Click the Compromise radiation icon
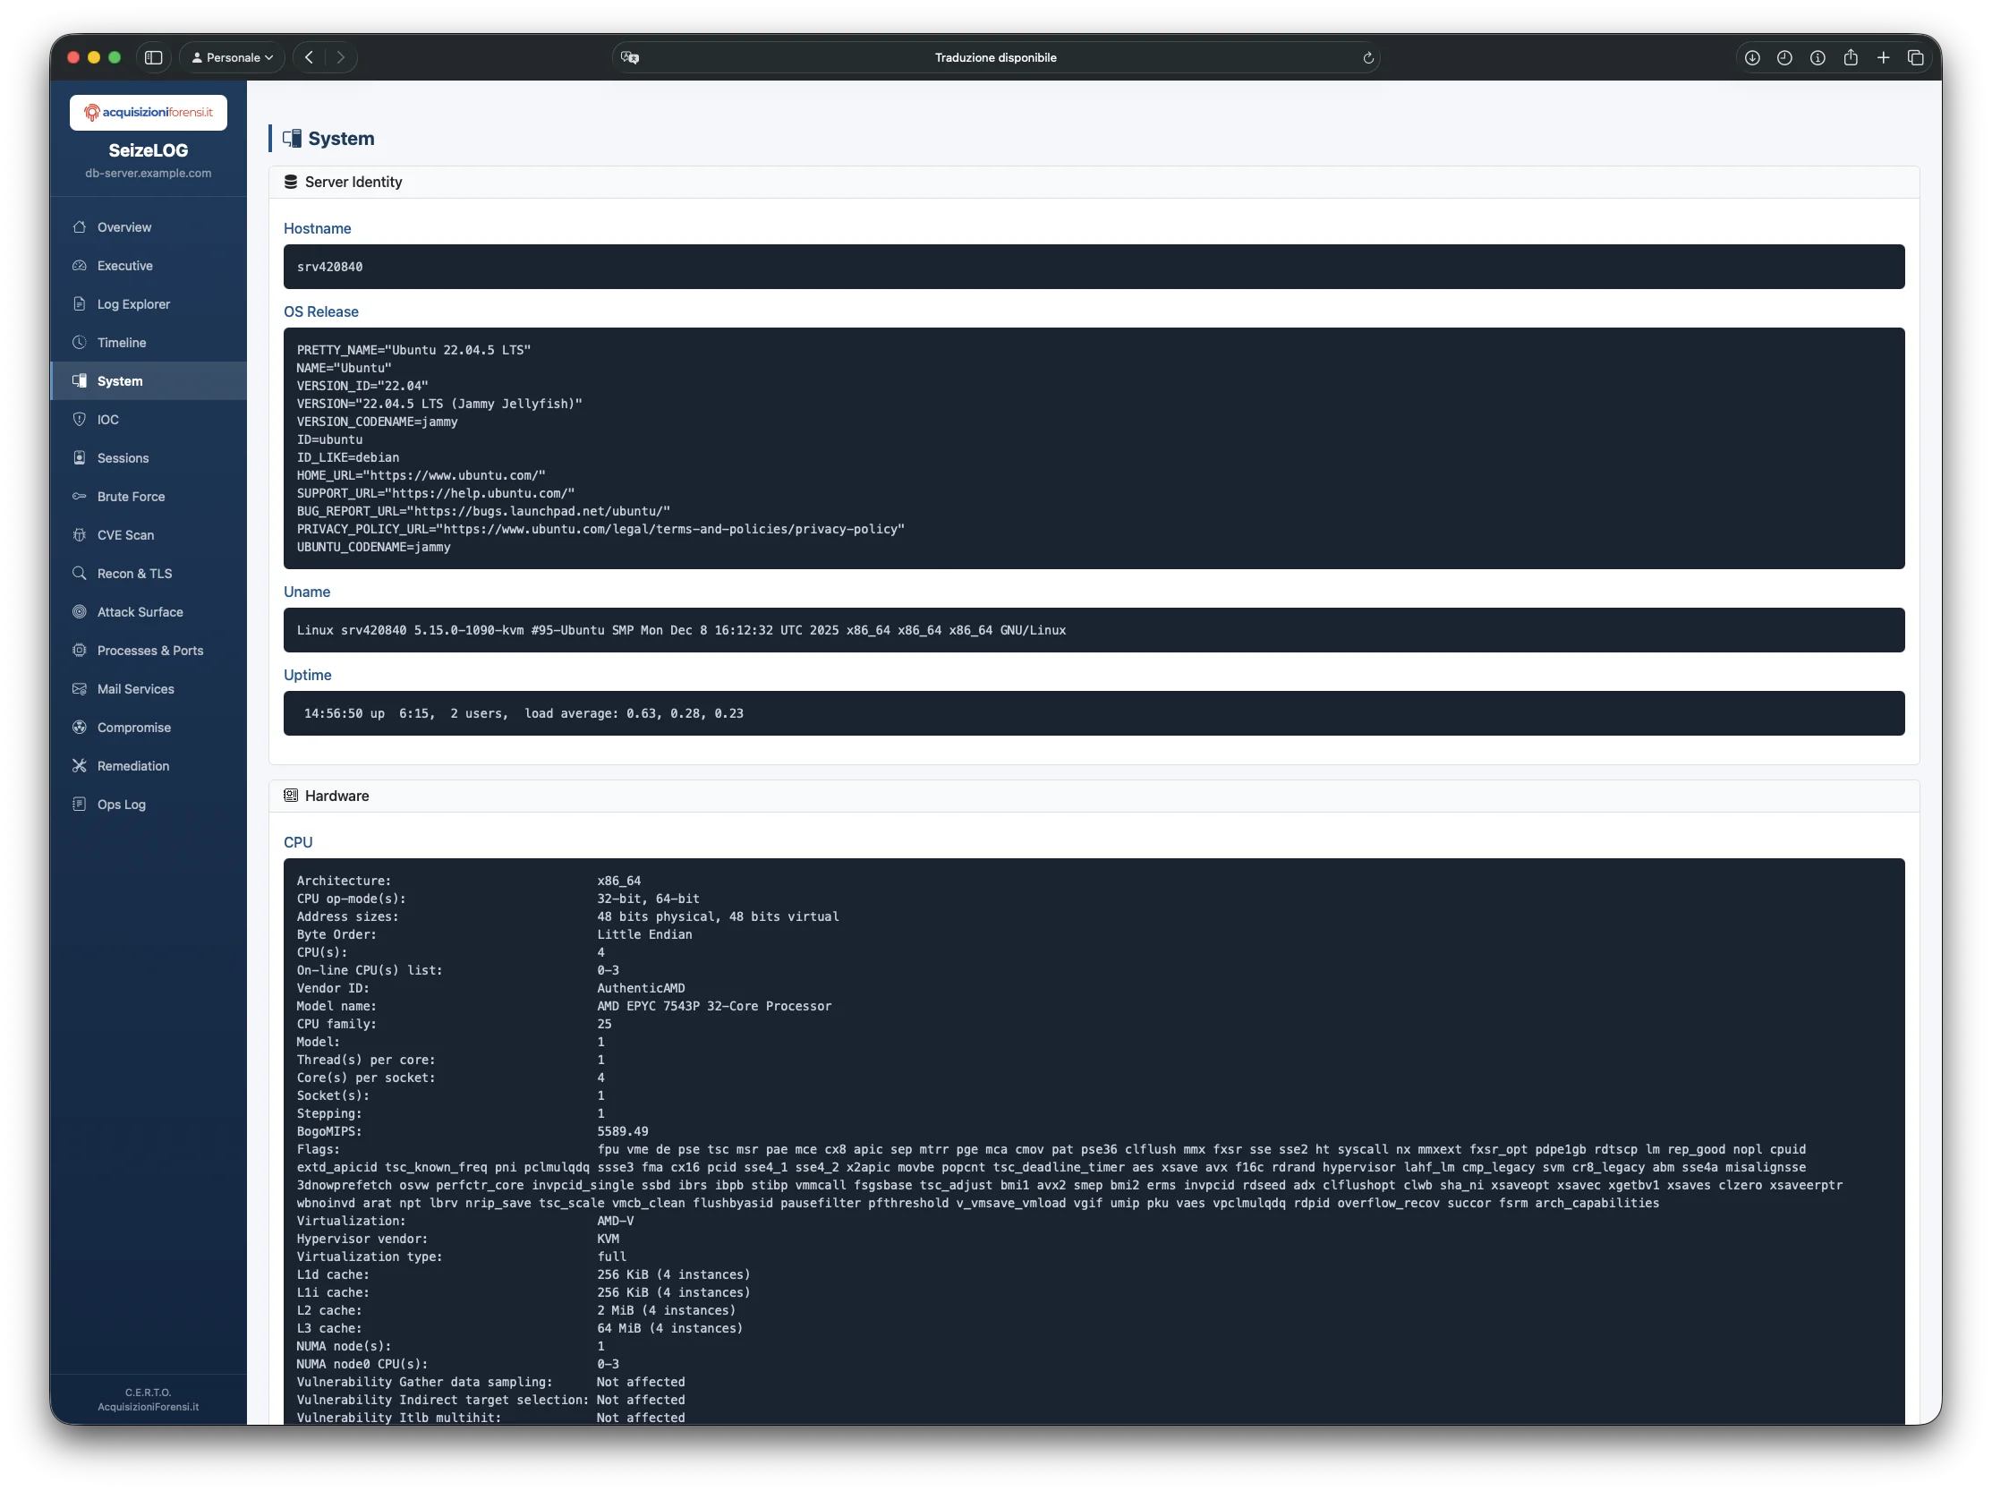This screenshot has height=1491, width=1992. (x=80, y=728)
